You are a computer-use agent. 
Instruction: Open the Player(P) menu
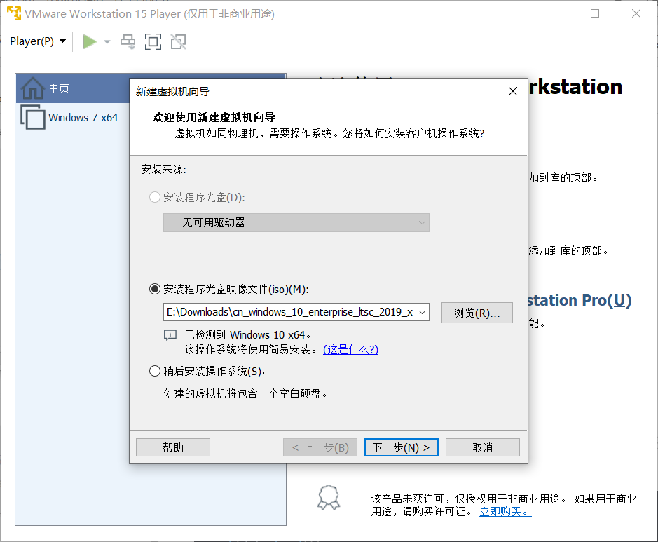point(38,41)
